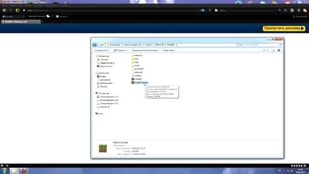Open Explorer help icon
The image size is (309, 174).
coord(279,50)
